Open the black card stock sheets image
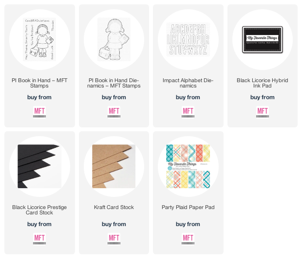The width and height of the screenshot is (302, 264). coord(39,166)
